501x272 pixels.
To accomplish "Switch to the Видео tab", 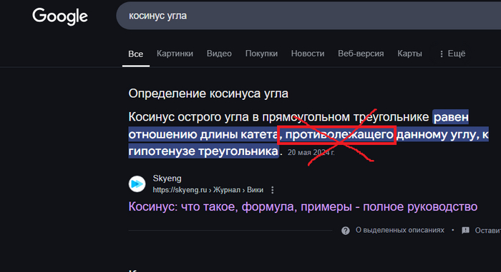I will 219,54.
